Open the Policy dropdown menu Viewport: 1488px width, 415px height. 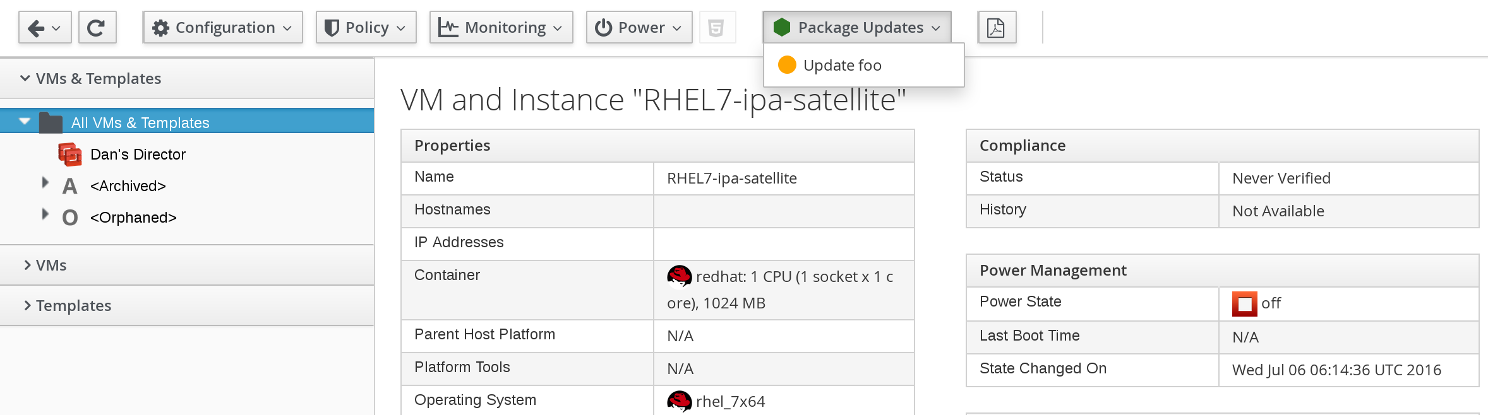click(366, 28)
